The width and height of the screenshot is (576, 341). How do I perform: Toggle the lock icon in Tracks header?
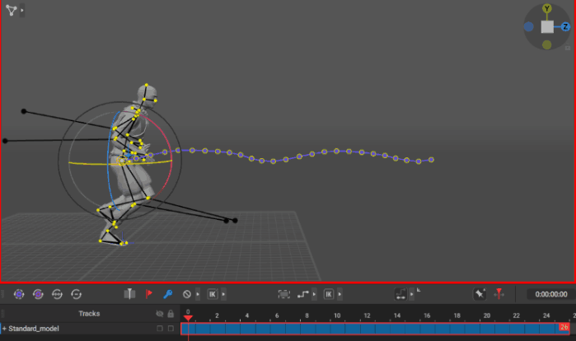coord(171,314)
